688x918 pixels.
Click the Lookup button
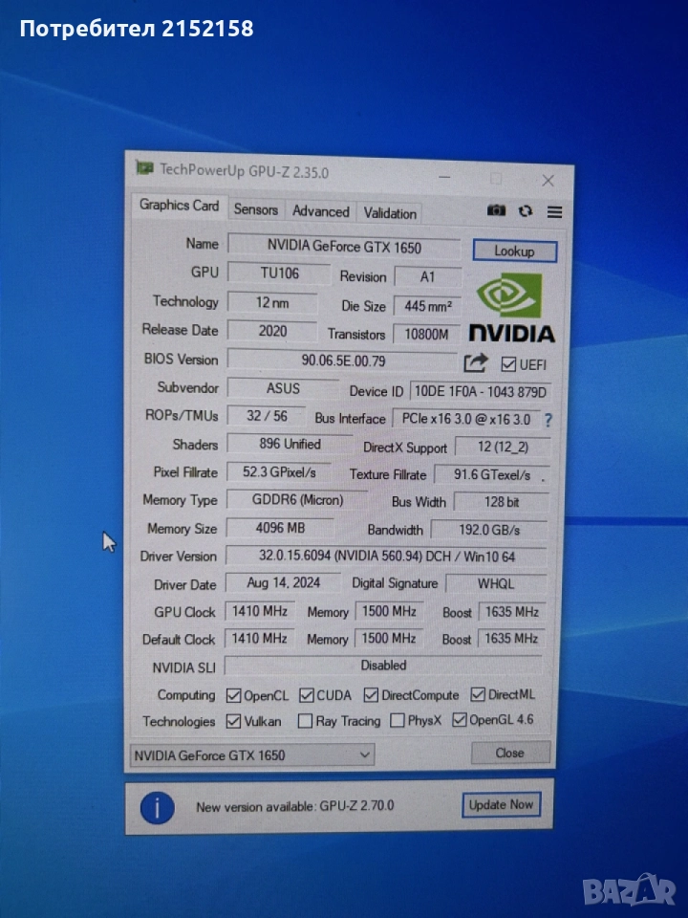[514, 251]
